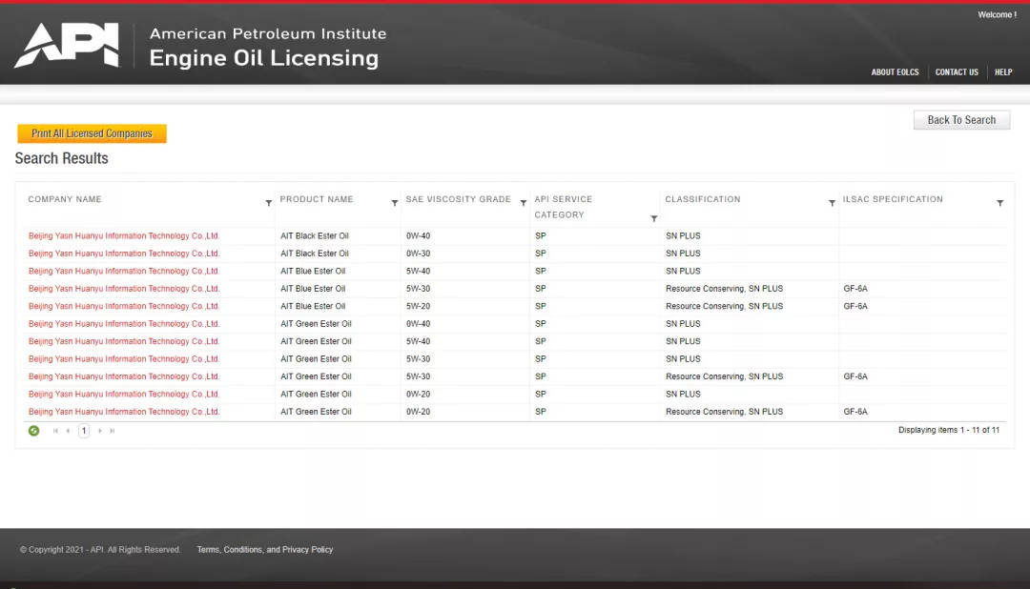Go to the previous page arrow
This screenshot has width=1030, height=589.
(x=68, y=431)
